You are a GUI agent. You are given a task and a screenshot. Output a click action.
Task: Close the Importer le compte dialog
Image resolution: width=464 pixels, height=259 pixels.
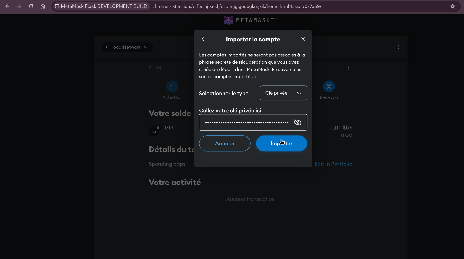coord(303,39)
